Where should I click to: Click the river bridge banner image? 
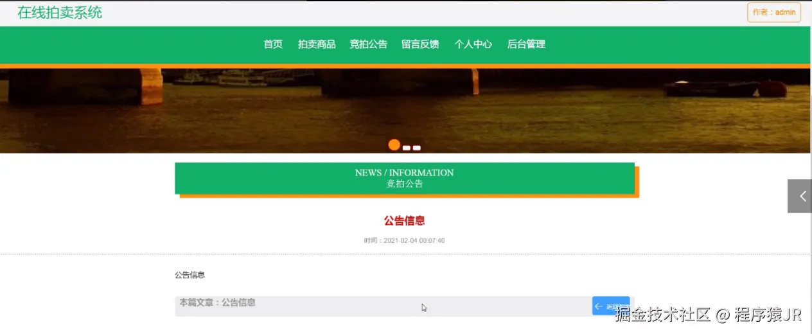(405, 110)
